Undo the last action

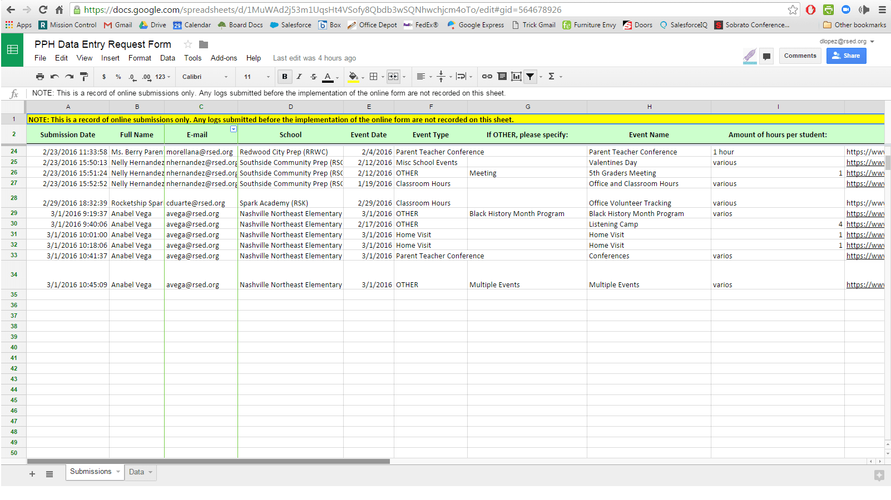tap(53, 76)
